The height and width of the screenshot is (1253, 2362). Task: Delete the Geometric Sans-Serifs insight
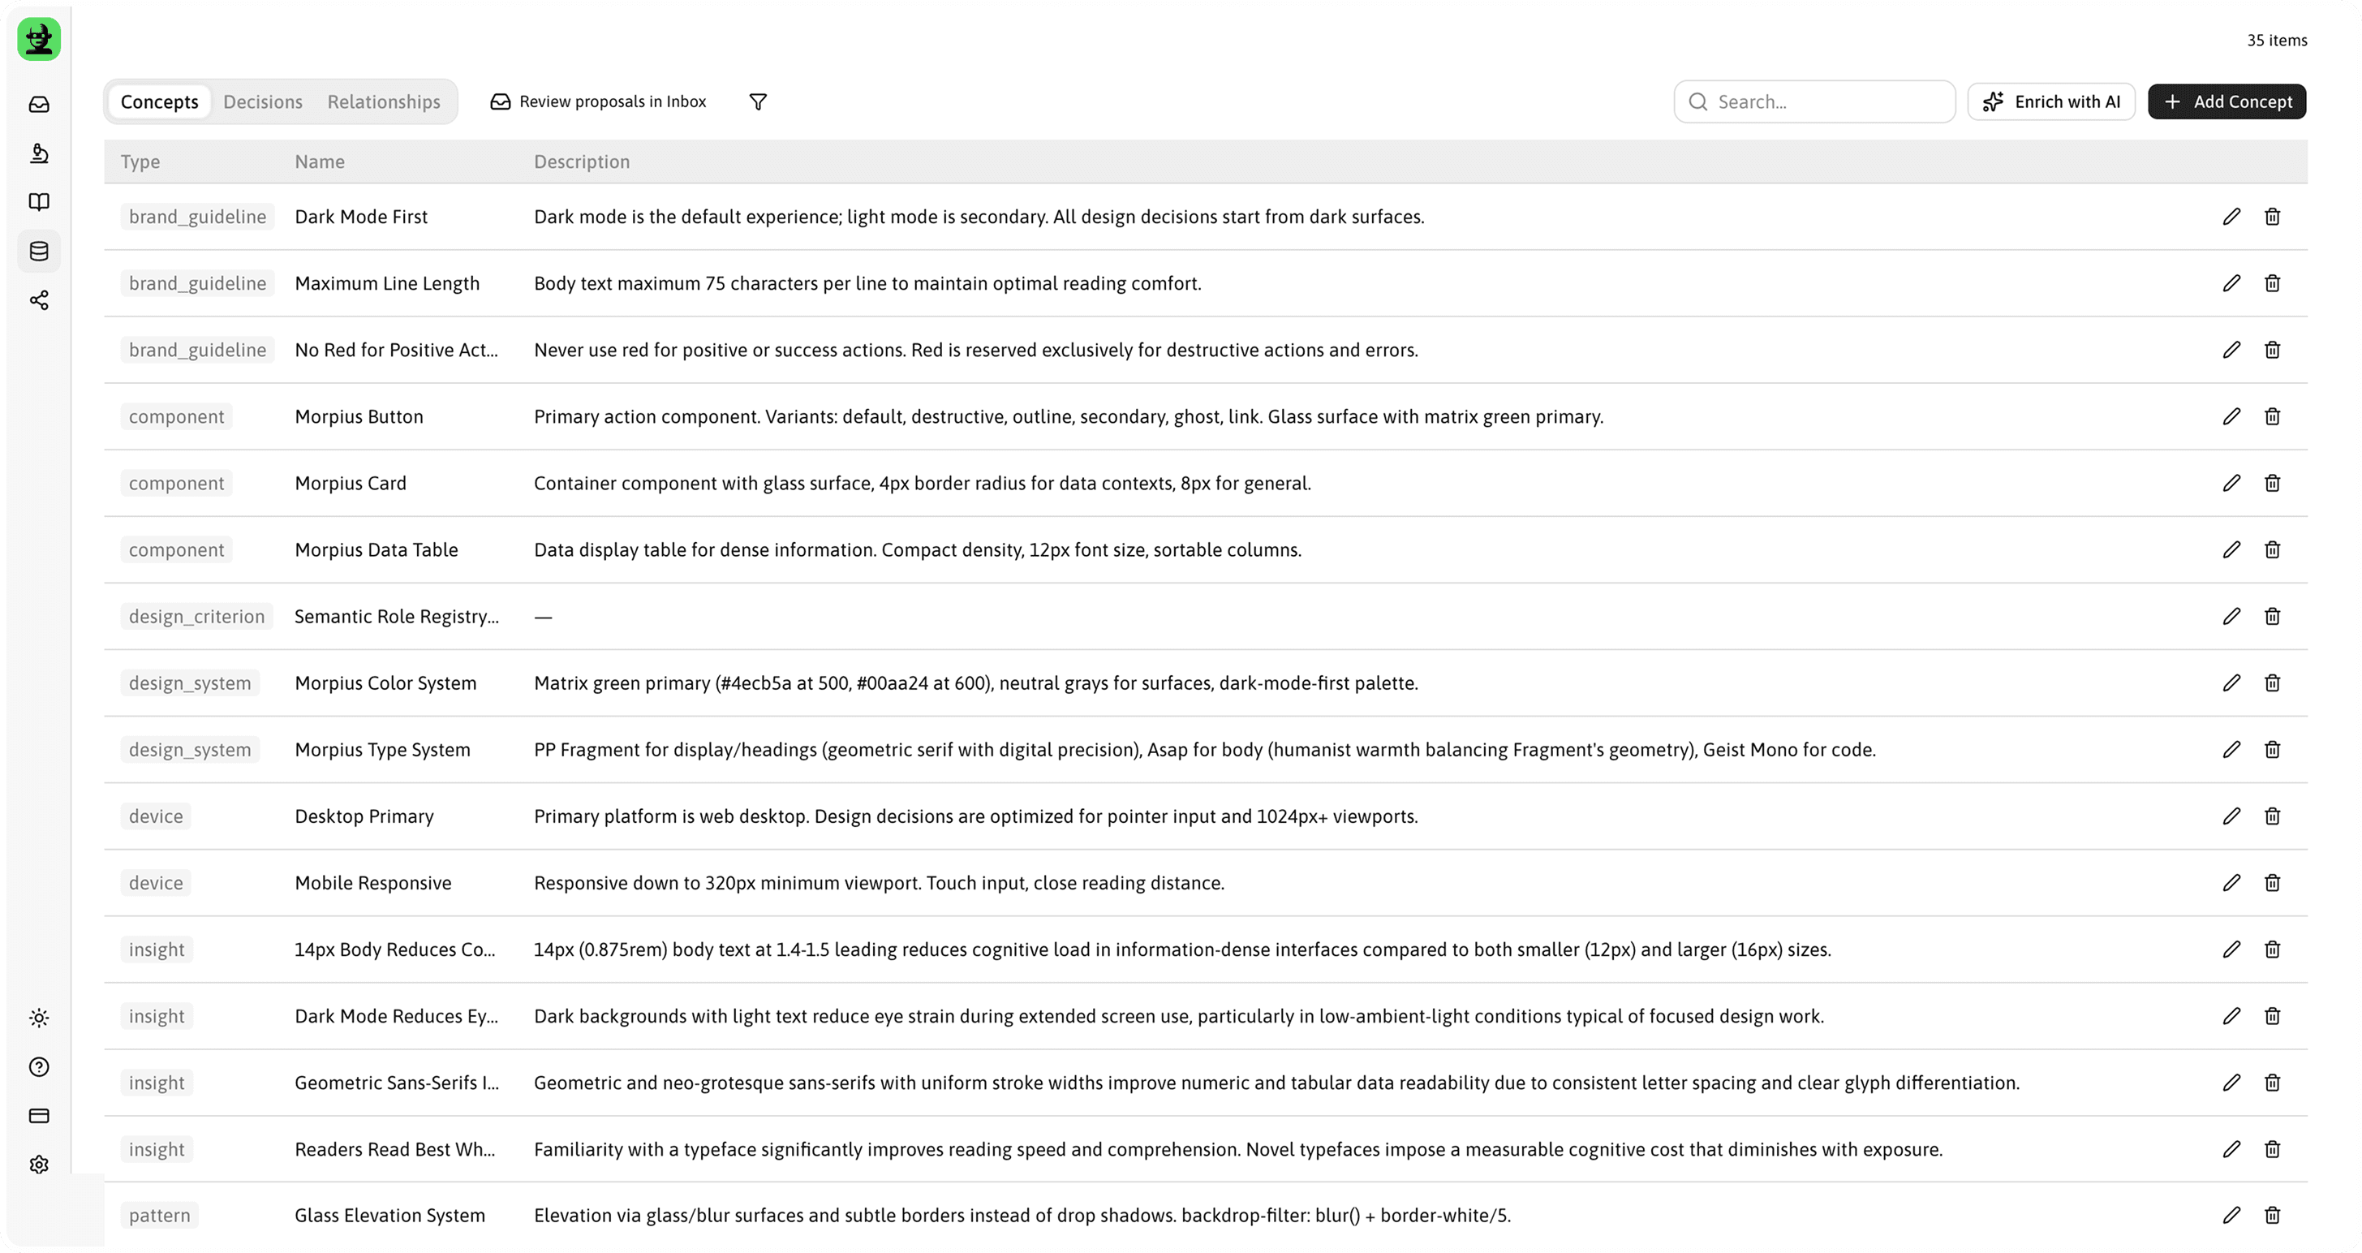tap(2272, 1083)
